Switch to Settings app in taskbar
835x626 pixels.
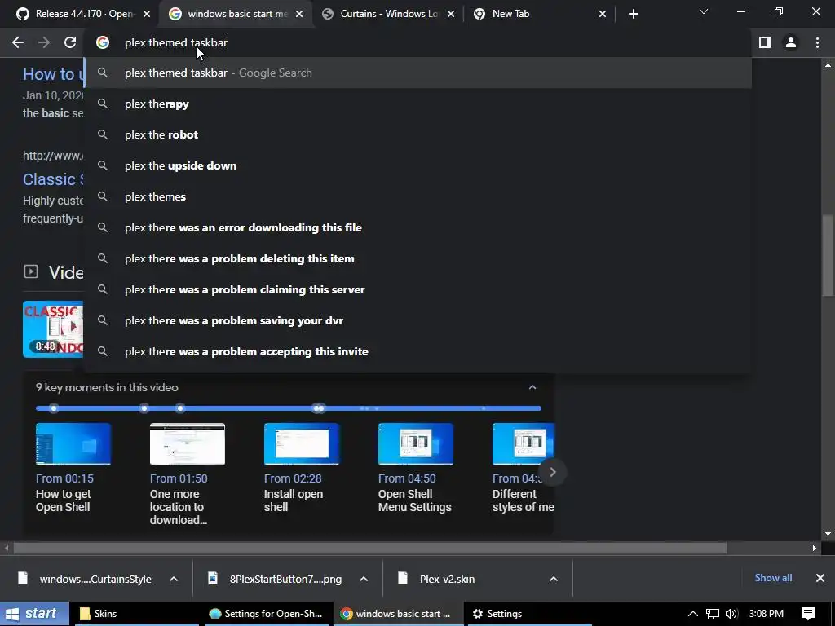click(528, 614)
